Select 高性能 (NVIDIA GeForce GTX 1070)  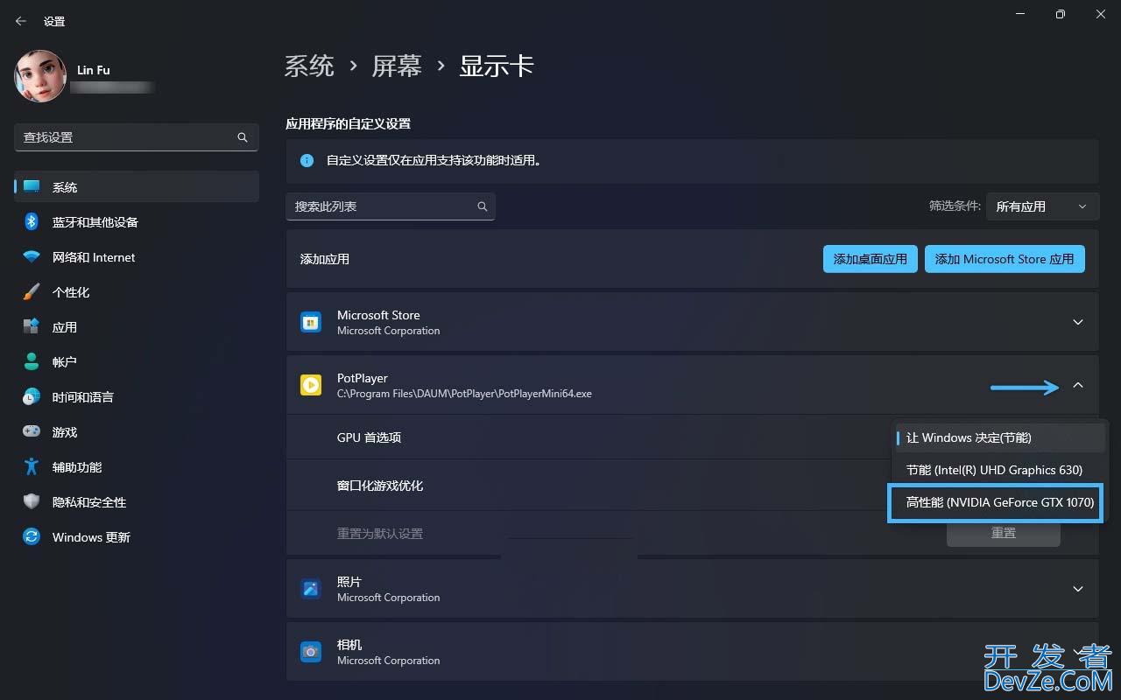coord(996,502)
